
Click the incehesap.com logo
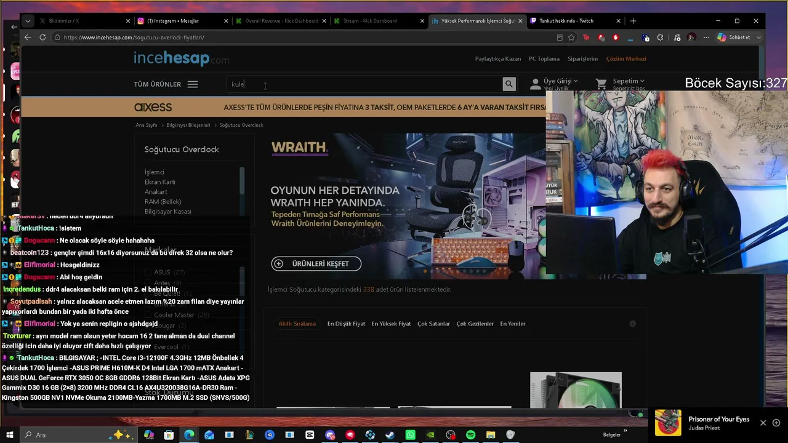[x=181, y=58]
